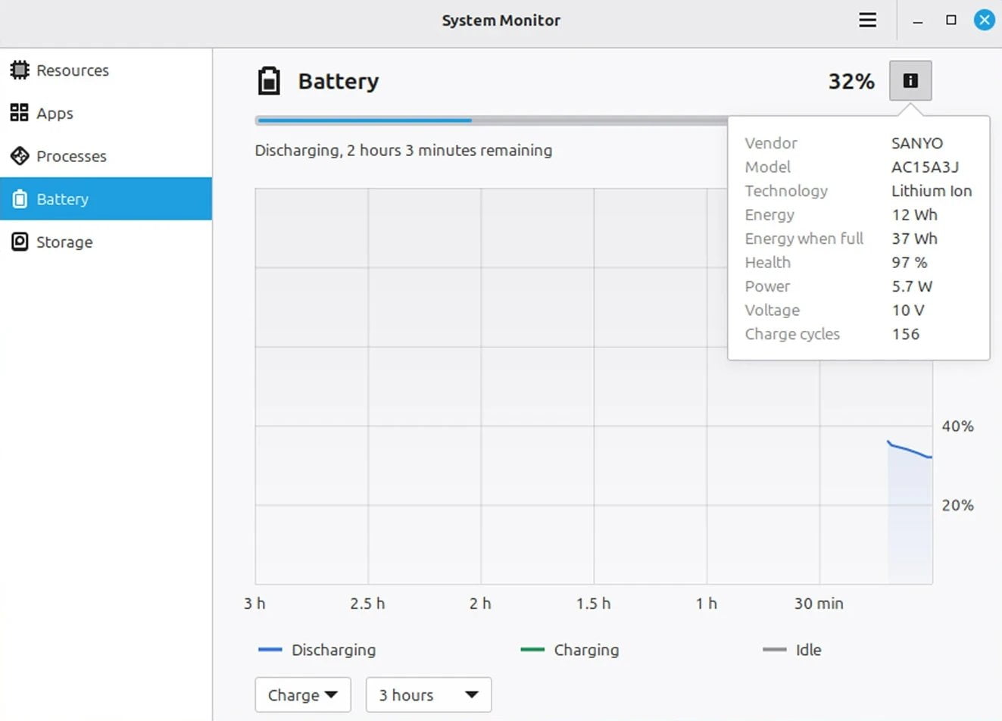1002x721 pixels.
Task: Expand the 3 hours time range dropdown
Action: click(429, 694)
